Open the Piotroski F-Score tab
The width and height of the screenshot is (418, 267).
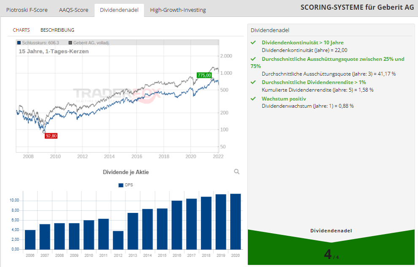tap(27, 10)
